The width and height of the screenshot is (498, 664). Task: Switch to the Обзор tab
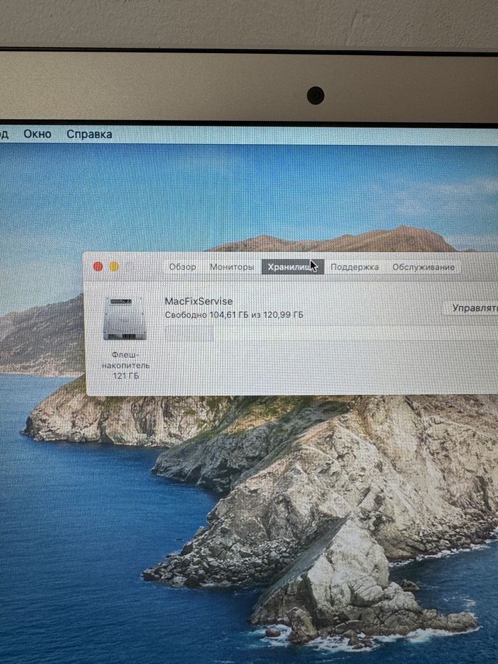[x=183, y=267]
